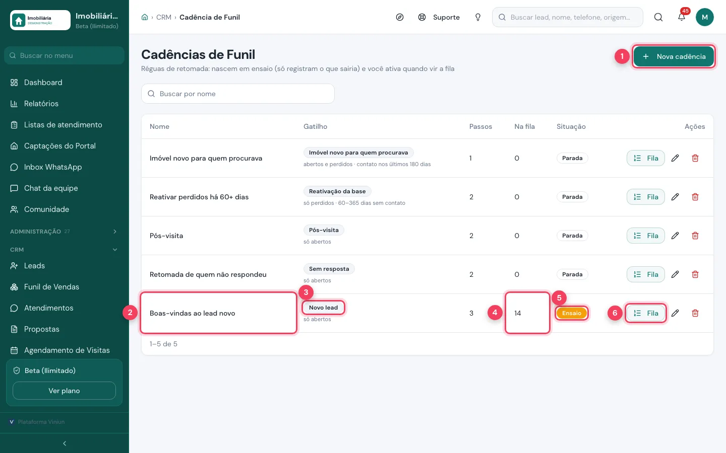Collapse the sidebar with bottom chevron
726x453 pixels.
[x=65, y=443]
